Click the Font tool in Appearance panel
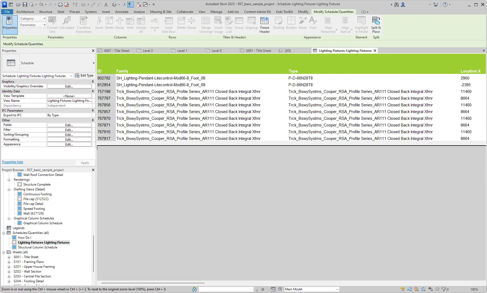Screen dimensions: 487x293 click(313, 24)
